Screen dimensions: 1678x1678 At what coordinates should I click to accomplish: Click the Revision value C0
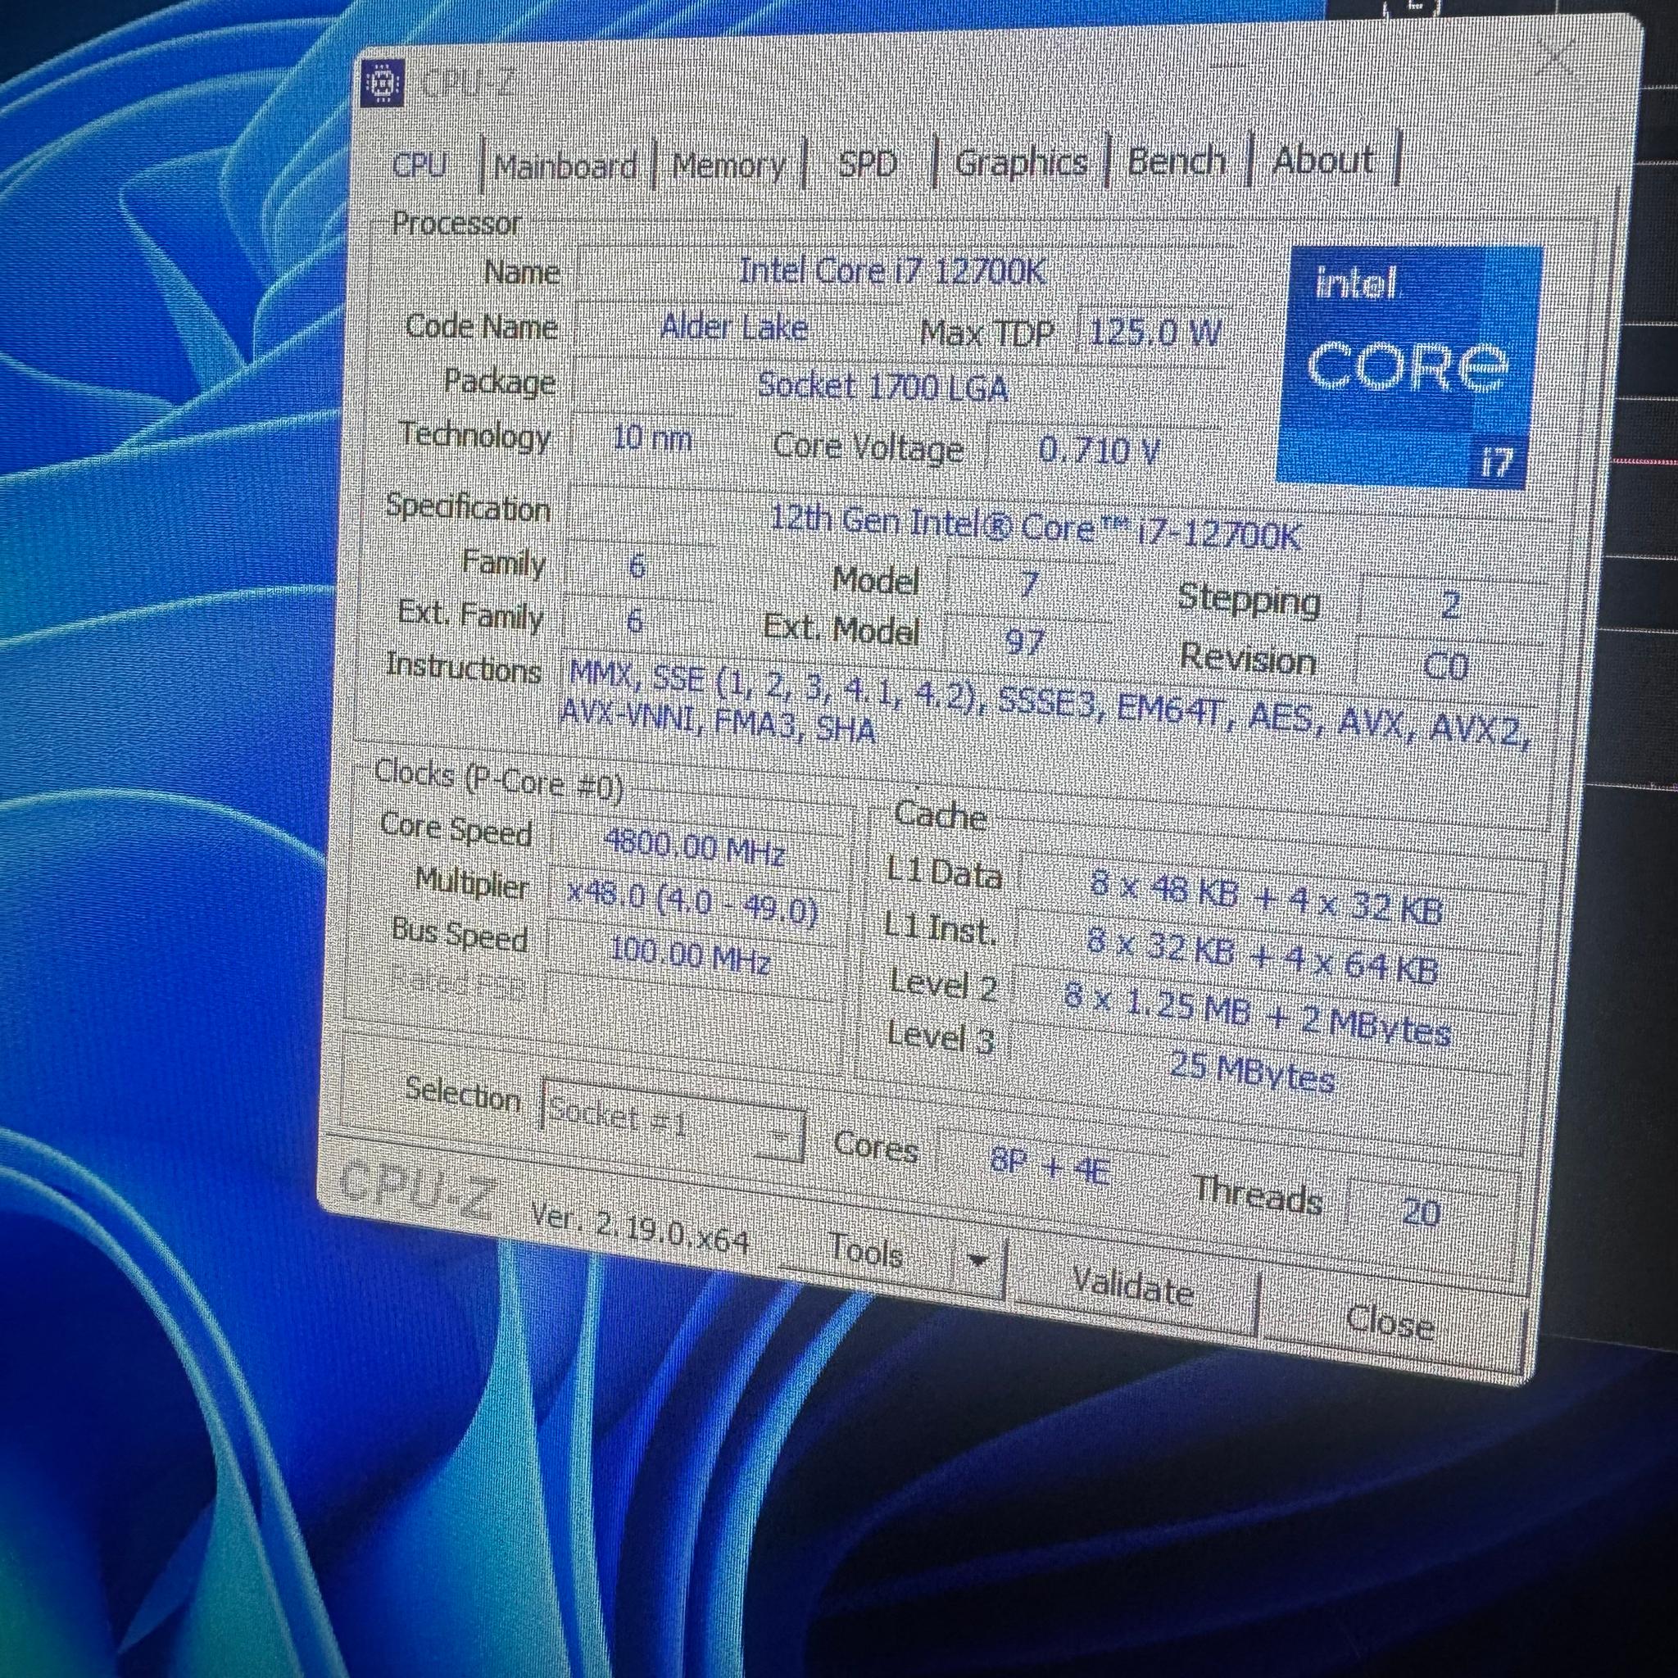[x=1445, y=666]
